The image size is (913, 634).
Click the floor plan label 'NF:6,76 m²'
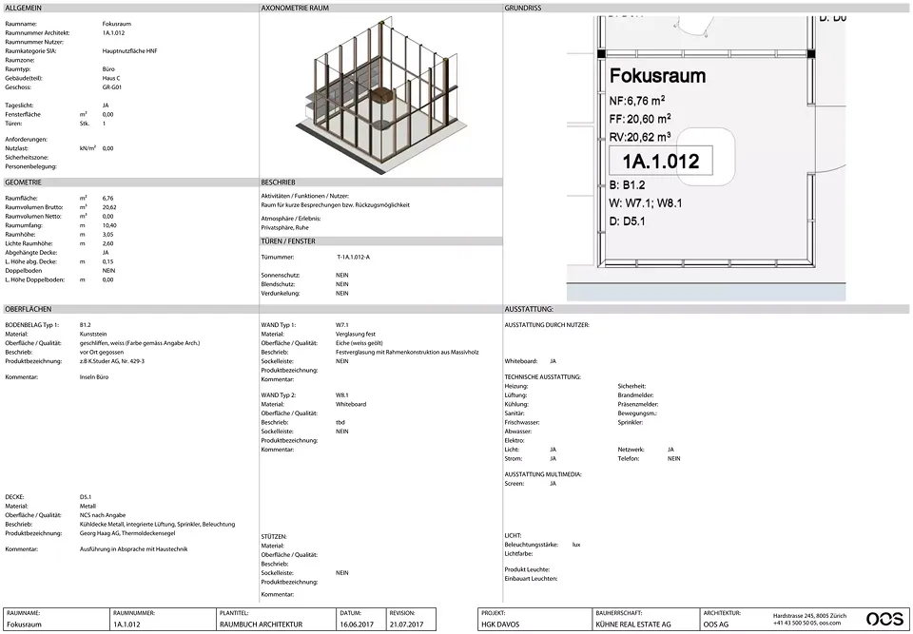[x=637, y=101]
